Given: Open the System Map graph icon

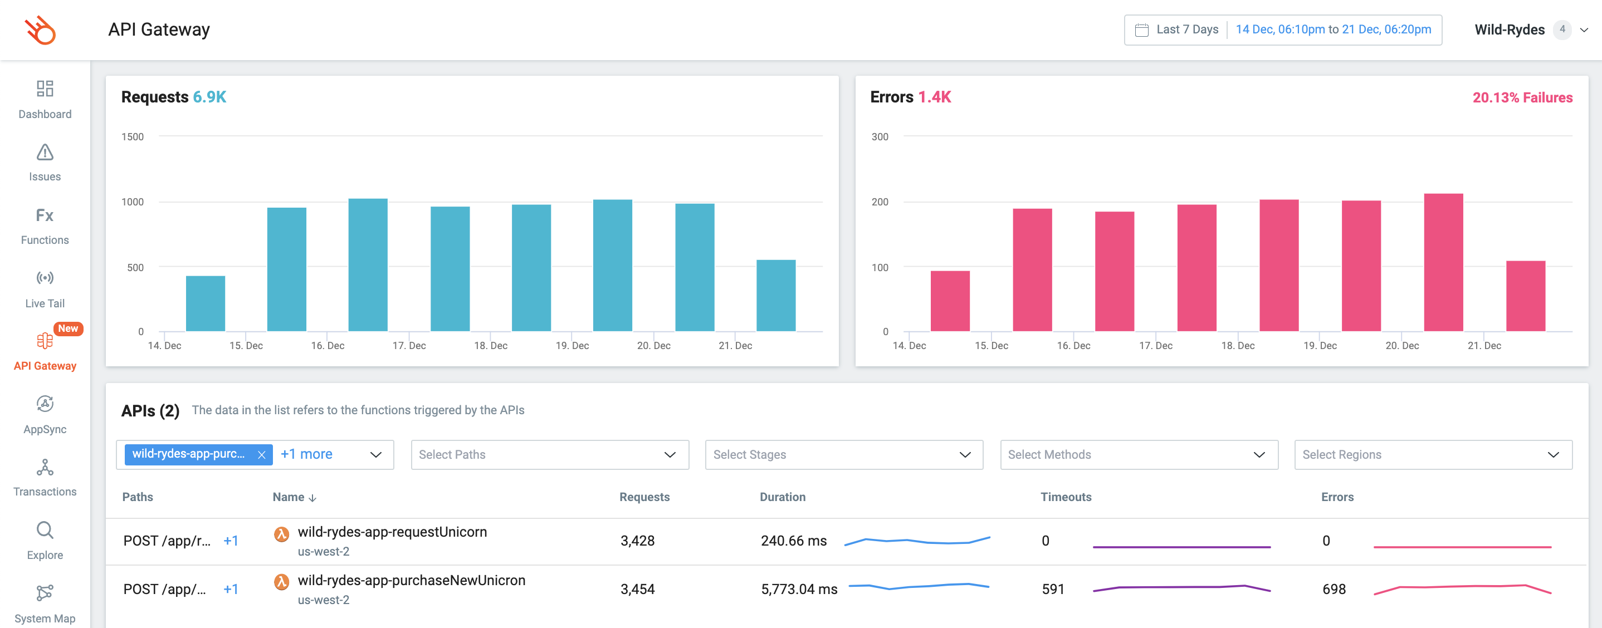Looking at the screenshot, I should [x=45, y=592].
